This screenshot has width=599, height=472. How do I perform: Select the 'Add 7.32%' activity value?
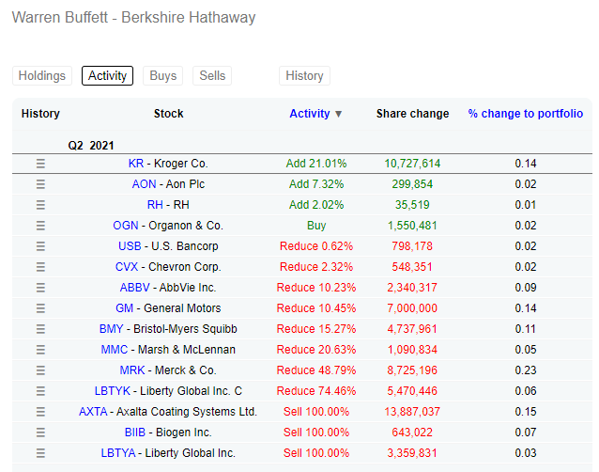click(x=316, y=184)
